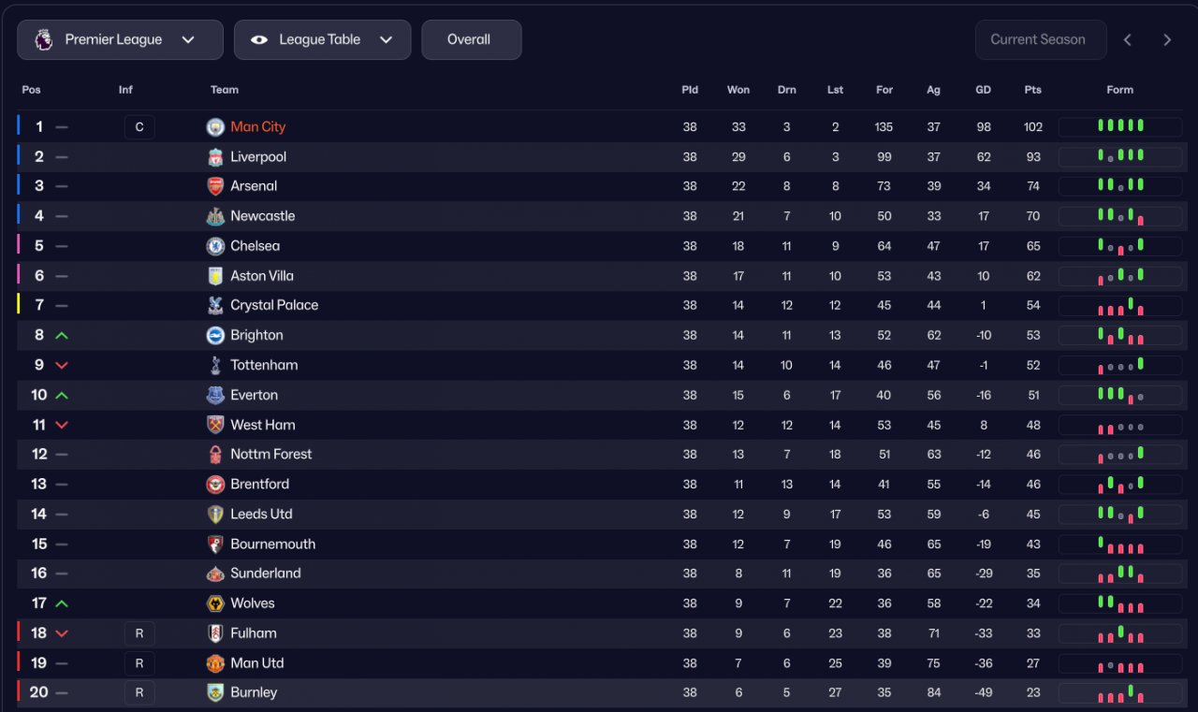Image resolution: width=1198 pixels, height=712 pixels.
Task: Click the Man City club crest
Action: pyautogui.click(x=215, y=127)
